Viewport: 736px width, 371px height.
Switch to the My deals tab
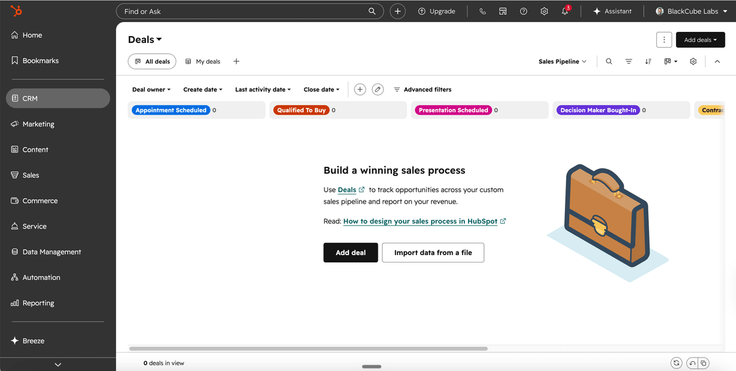pos(202,61)
